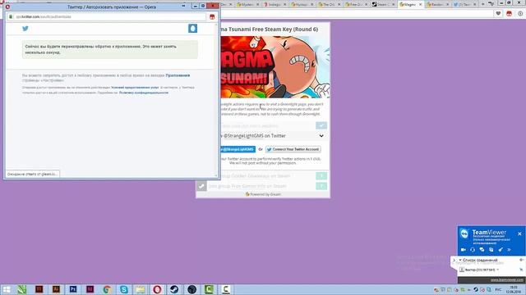
Task: Open dropdown beside Виктор connection entry
Action: [x=498, y=270]
